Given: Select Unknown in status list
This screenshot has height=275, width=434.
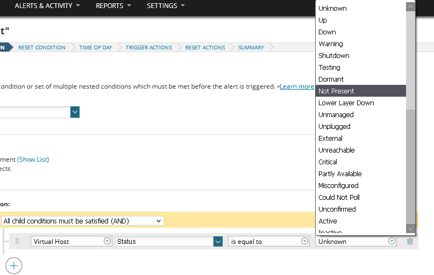Looking at the screenshot, I should click(x=361, y=8).
